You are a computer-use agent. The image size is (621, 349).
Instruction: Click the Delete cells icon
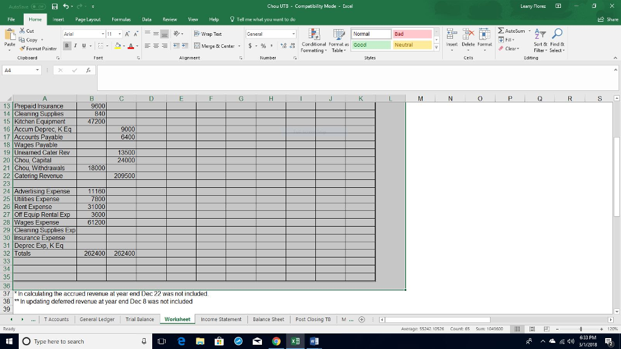(468, 35)
